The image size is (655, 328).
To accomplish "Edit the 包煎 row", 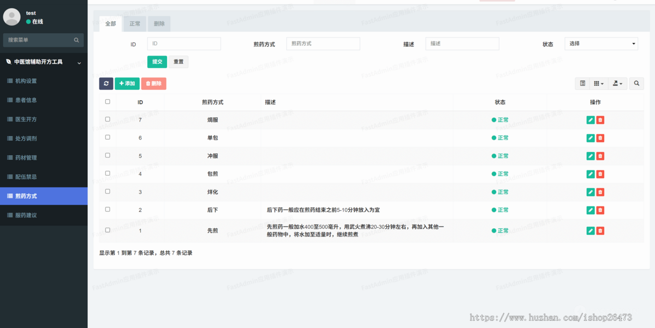I will tap(591, 174).
